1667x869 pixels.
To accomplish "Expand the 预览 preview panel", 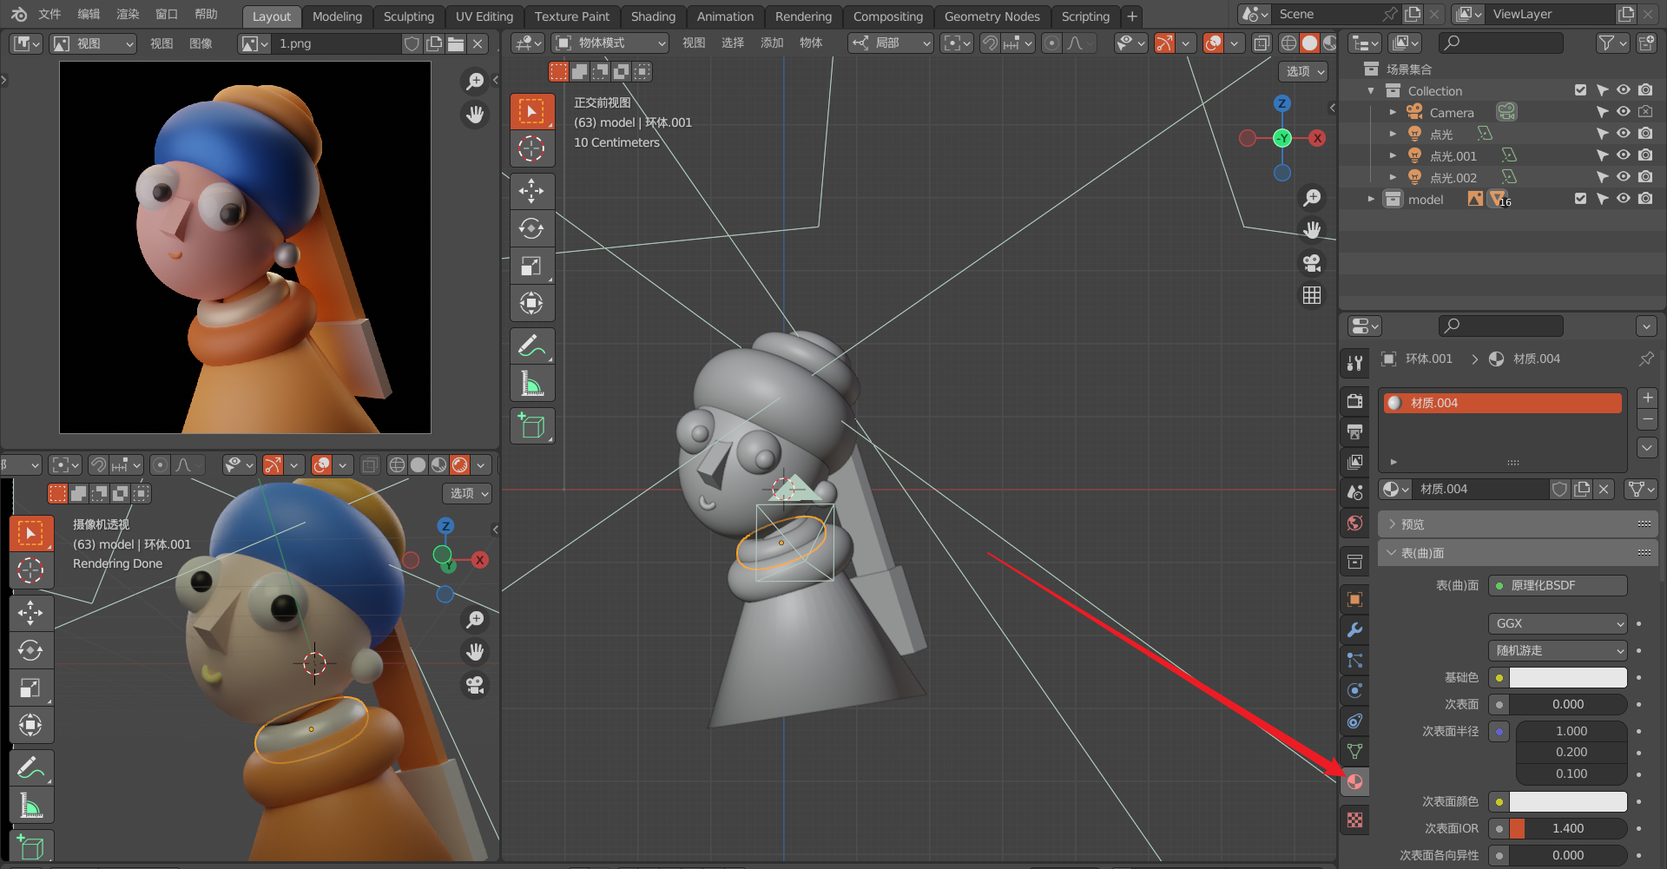I will 1518,524.
